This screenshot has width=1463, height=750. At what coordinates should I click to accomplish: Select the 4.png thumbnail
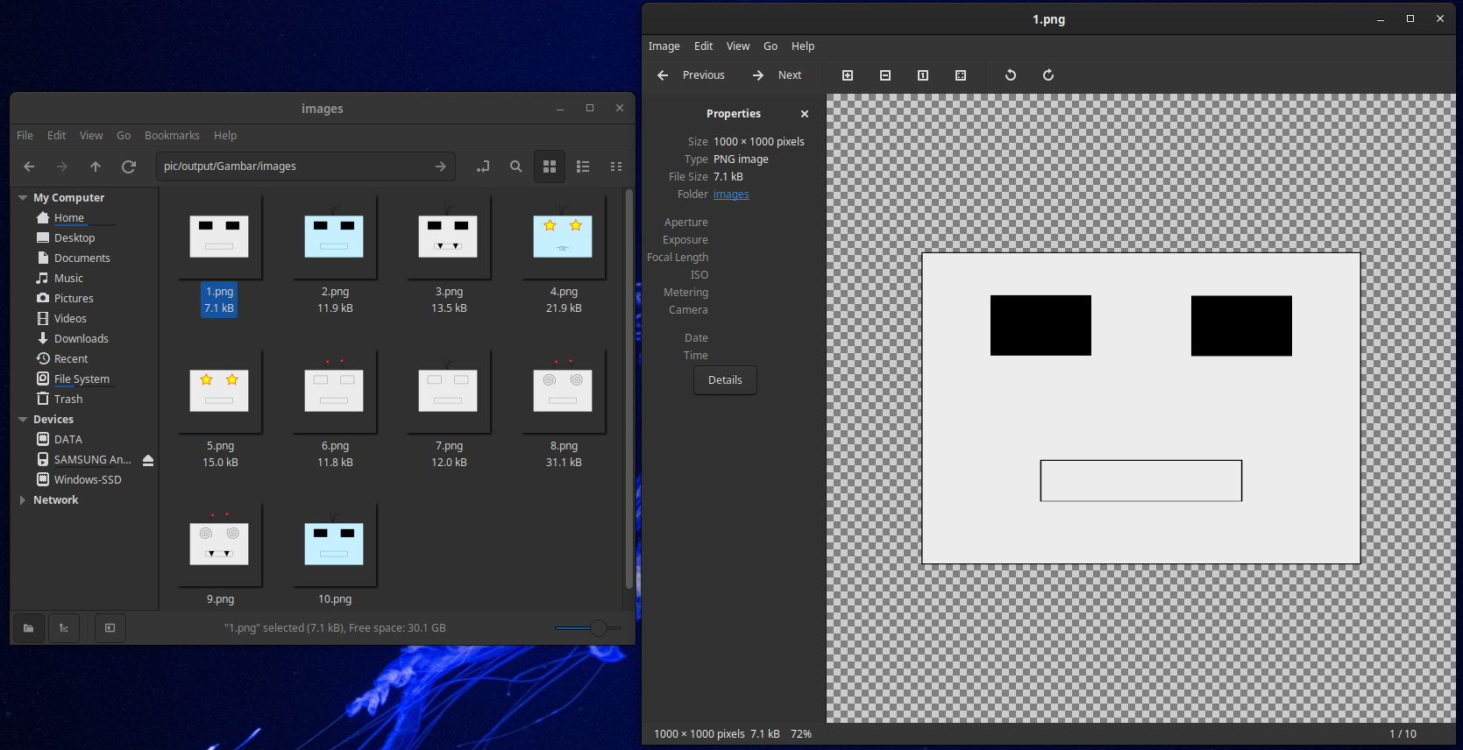563,237
